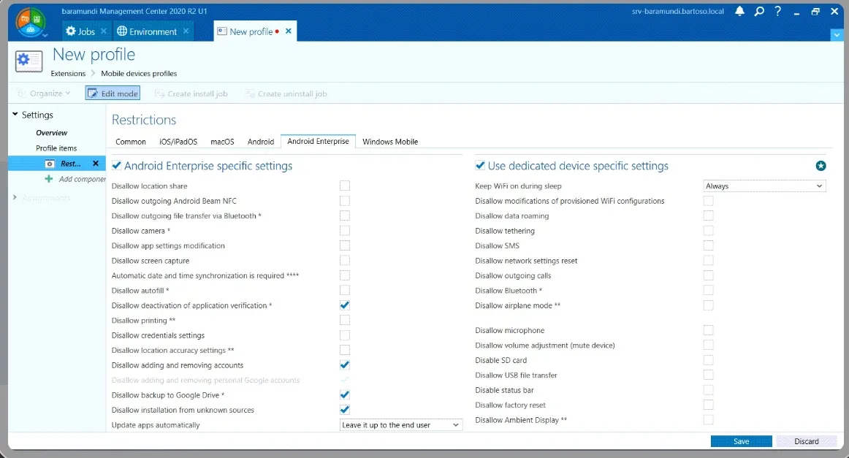Image resolution: width=849 pixels, height=458 pixels.
Task: Enable Disallow factory reset checkbox
Action: coord(708,405)
